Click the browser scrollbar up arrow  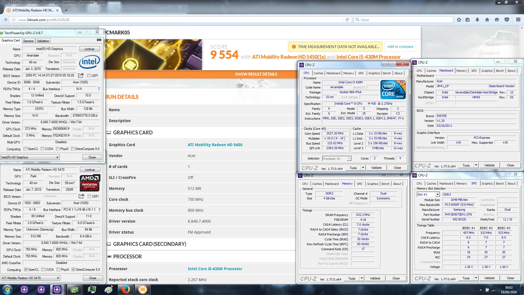tap(522, 28)
